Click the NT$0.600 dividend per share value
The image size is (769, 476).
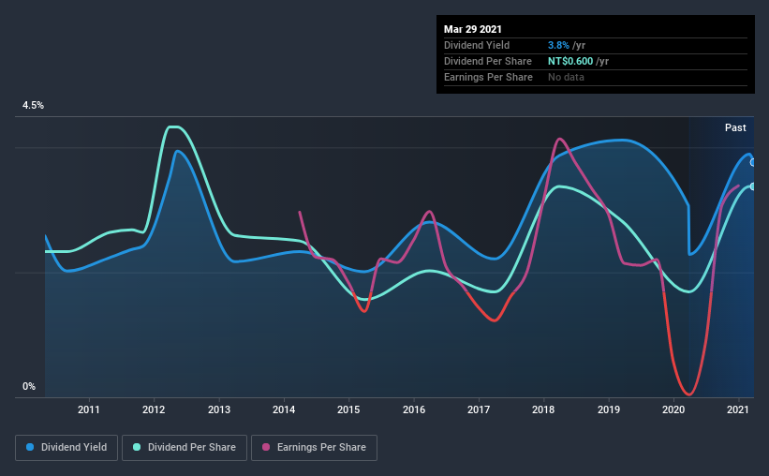click(570, 61)
